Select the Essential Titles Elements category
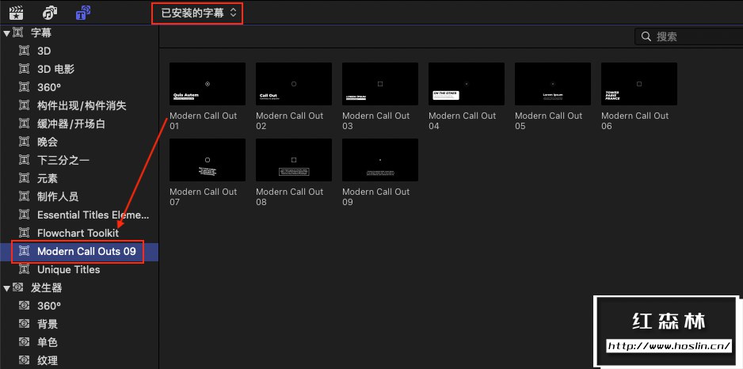 click(x=93, y=215)
